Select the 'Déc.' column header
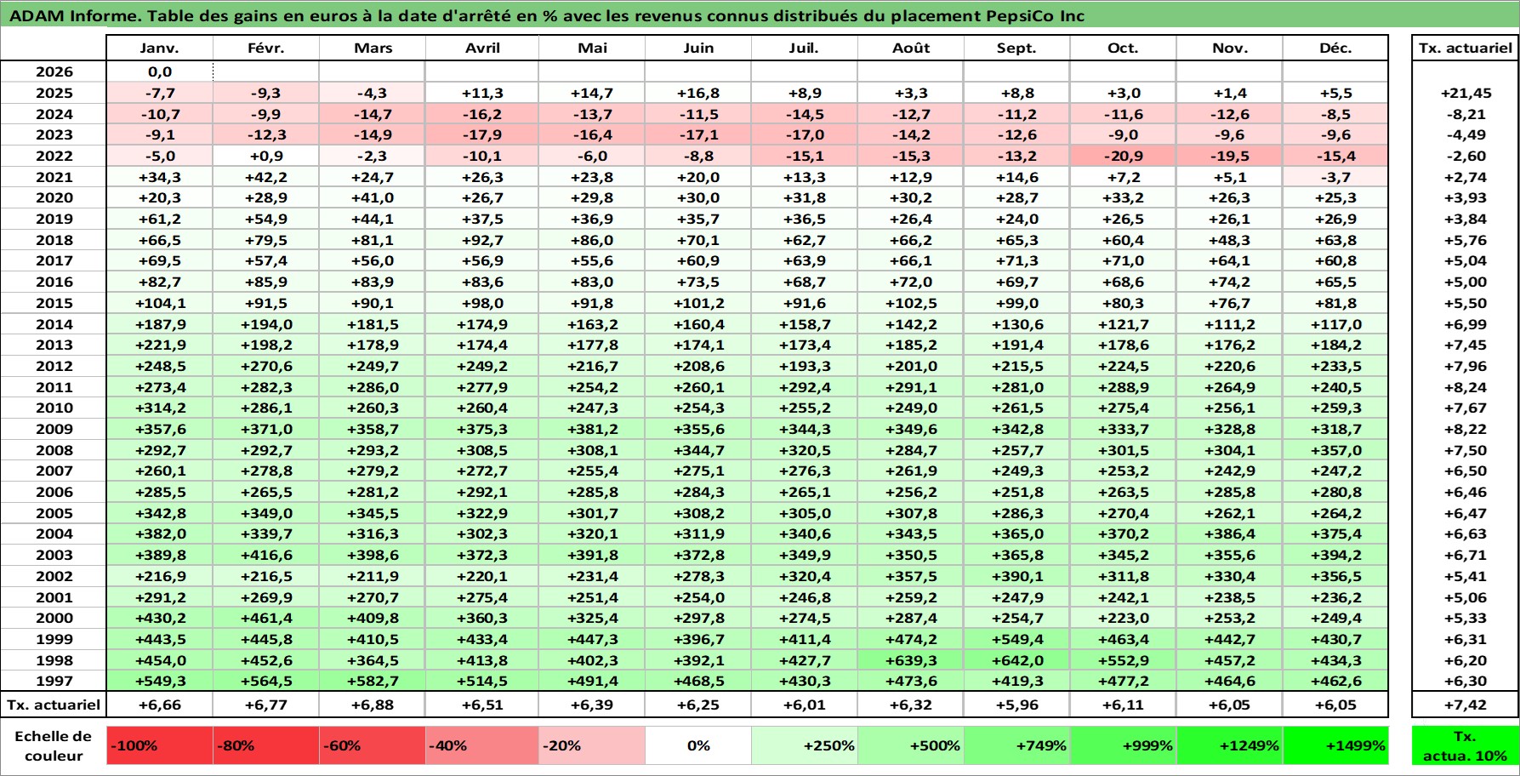This screenshot has height=776, width=1520. pyautogui.click(x=1335, y=48)
